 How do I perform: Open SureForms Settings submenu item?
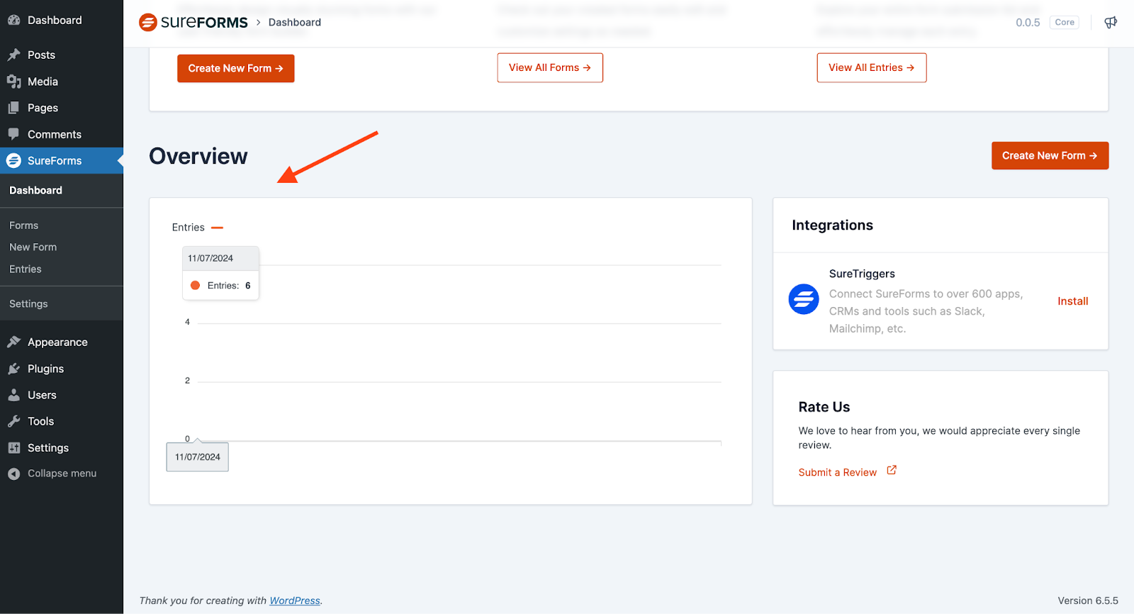click(28, 303)
